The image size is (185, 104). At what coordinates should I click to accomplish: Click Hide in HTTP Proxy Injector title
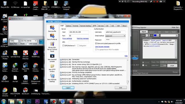173,27
